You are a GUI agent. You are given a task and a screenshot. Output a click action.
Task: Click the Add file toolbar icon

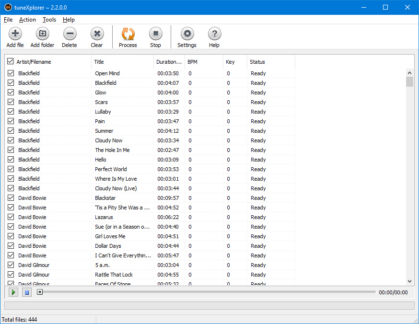click(15, 34)
